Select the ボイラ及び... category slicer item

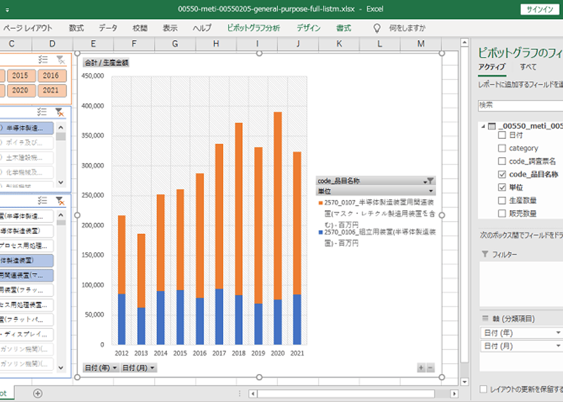[x=27, y=143]
